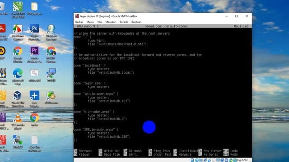The image size is (289, 162).
Task: Open the Peranti menu
Action: pyautogui.click(x=124, y=22)
